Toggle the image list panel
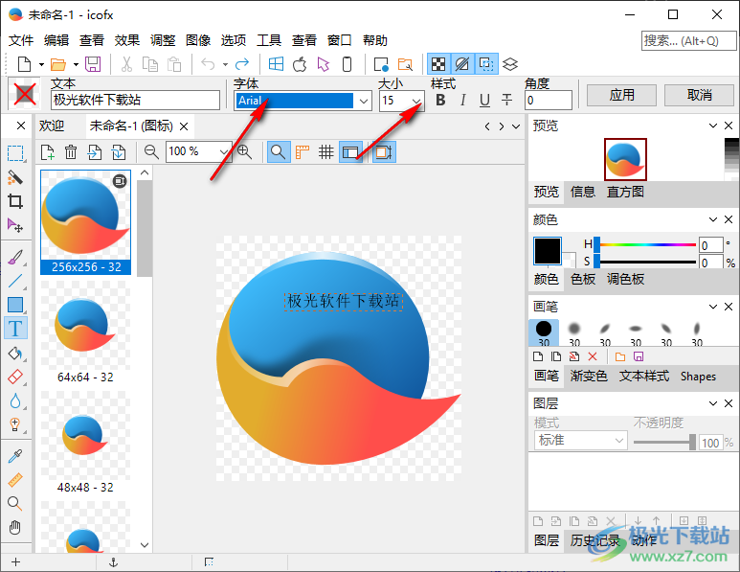This screenshot has height=572, width=740. point(350,152)
